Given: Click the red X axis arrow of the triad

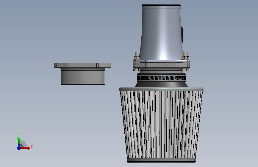Looking at the screenshot, I should click(25, 148).
